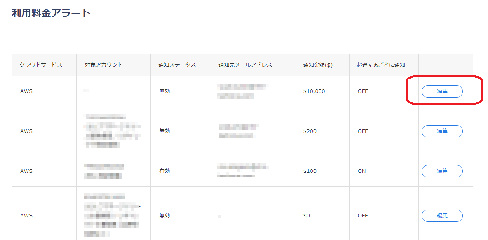Click 編集 button for the $10,000 alert
Image resolution: width=488 pixels, height=240 pixels.
[x=442, y=91]
